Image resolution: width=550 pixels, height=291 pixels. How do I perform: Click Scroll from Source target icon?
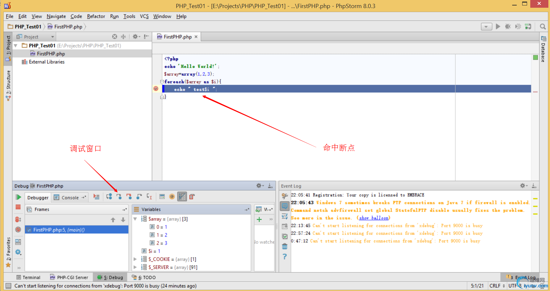click(115, 37)
